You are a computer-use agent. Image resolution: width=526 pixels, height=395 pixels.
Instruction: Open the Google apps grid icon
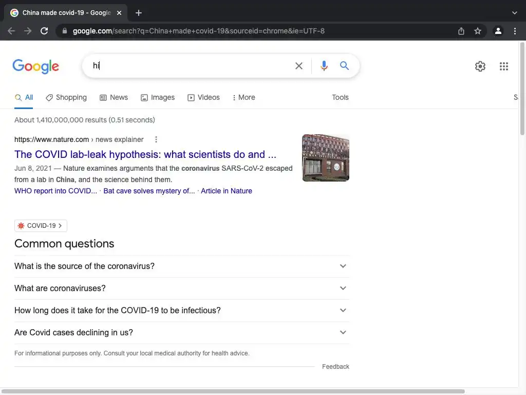[504, 66]
